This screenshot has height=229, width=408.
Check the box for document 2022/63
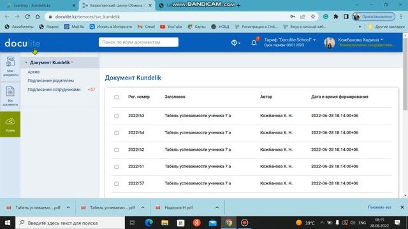coord(116,116)
